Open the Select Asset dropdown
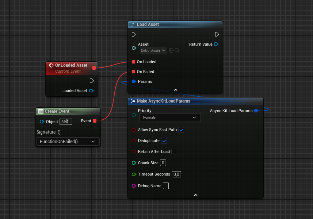313x219 pixels. [x=153, y=51]
